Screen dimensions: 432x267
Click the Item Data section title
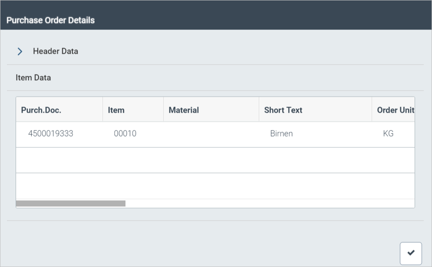tap(33, 78)
